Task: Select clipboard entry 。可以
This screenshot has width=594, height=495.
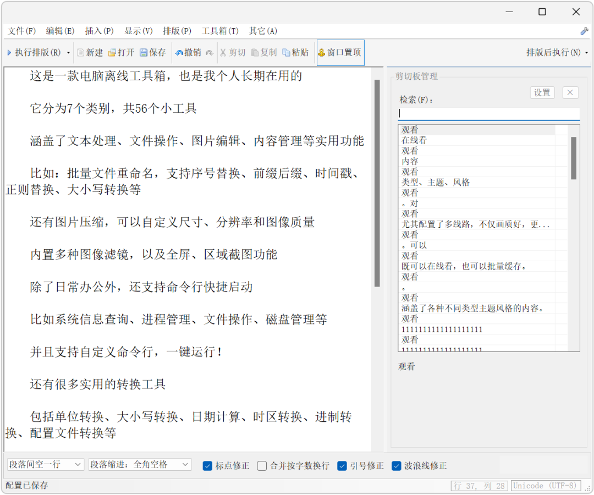Action: (x=476, y=245)
